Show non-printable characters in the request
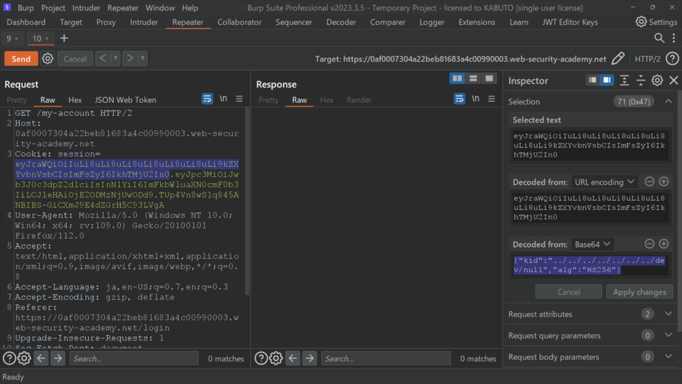Viewport: 682px width, 384px height. point(223,99)
